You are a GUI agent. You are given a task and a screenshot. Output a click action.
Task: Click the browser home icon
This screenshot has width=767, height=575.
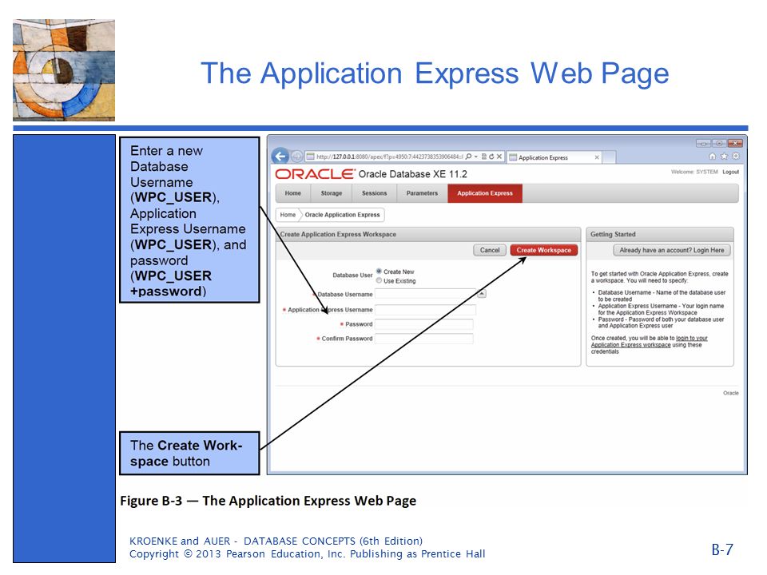pyautogui.click(x=712, y=156)
